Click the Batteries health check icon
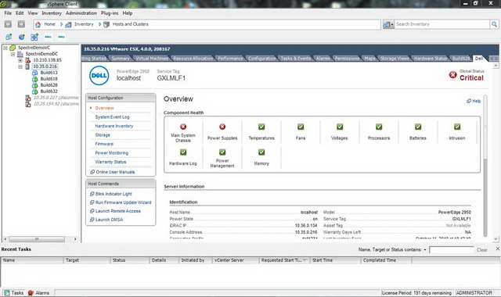501x297 pixels. [418, 127]
